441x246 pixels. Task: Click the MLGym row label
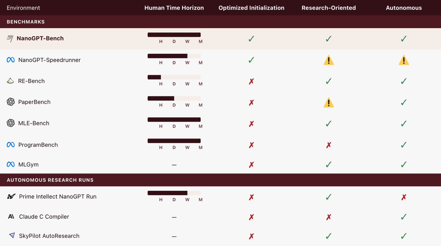pyautogui.click(x=28, y=165)
